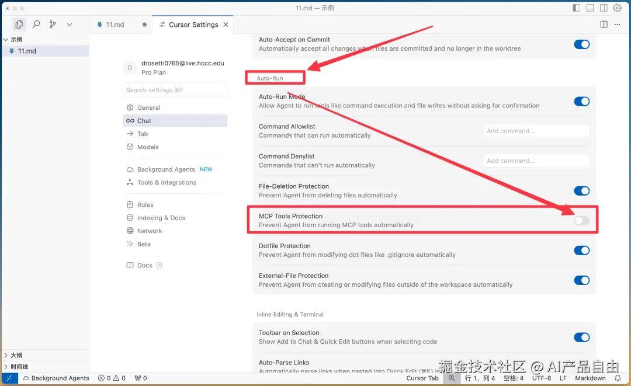Click the Search settings field
The height and width of the screenshot is (386, 631).
175,90
